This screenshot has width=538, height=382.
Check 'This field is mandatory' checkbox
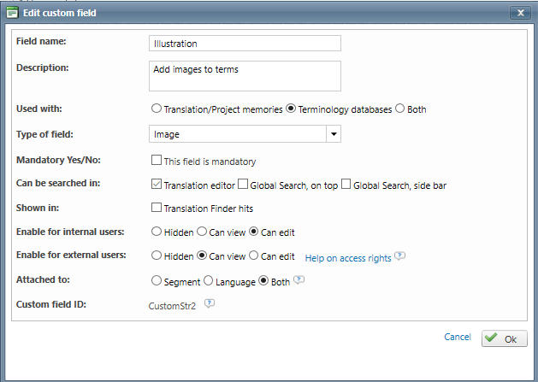coord(156,160)
